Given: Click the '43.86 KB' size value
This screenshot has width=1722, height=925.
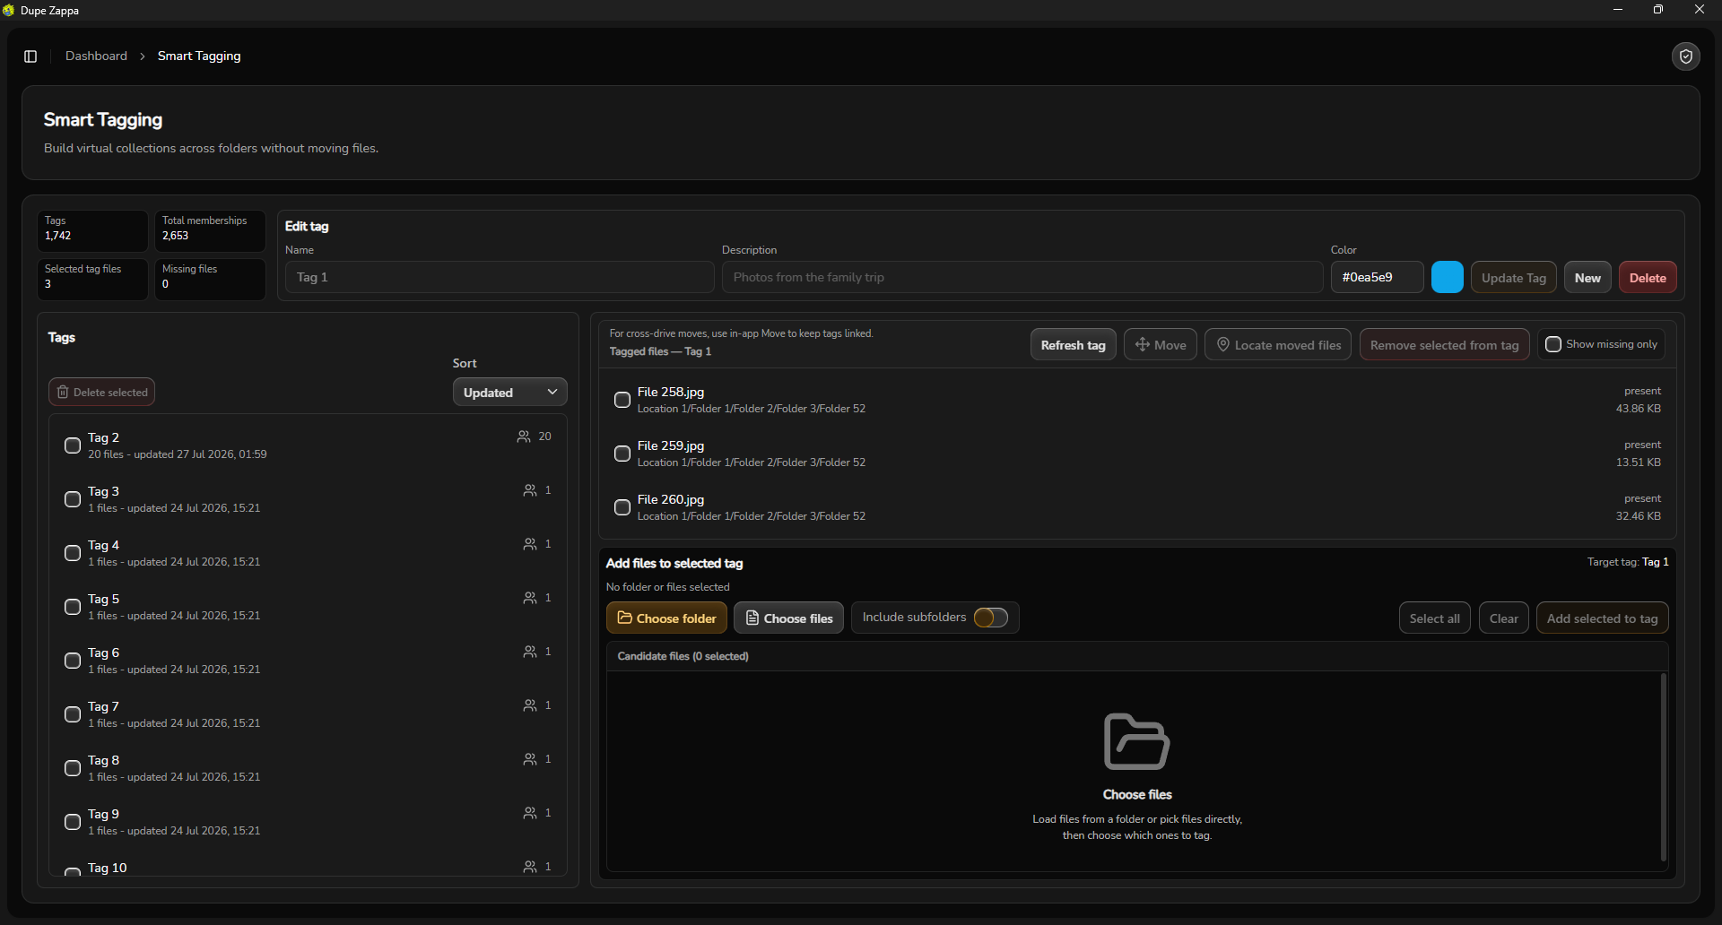Looking at the screenshot, I should [1638, 409].
